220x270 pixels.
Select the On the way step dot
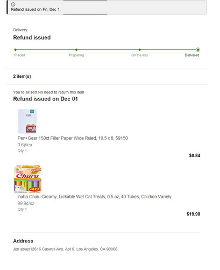140,50
